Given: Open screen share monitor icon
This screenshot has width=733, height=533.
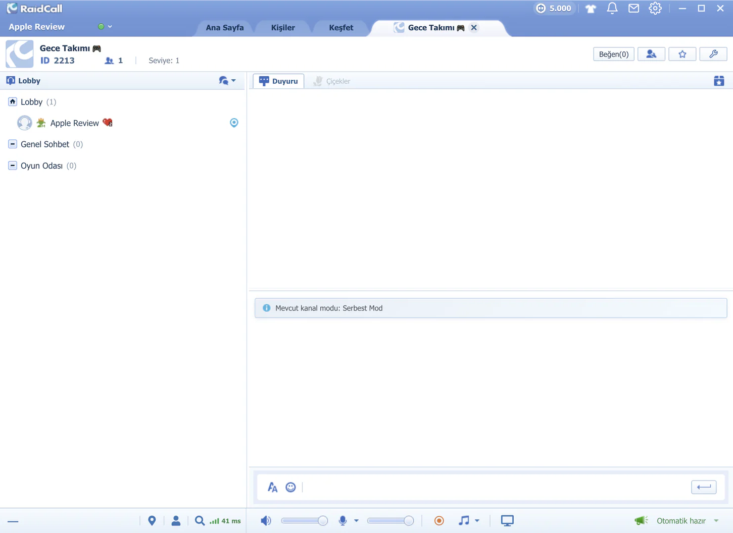Looking at the screenshot, I should pos(507,520).
